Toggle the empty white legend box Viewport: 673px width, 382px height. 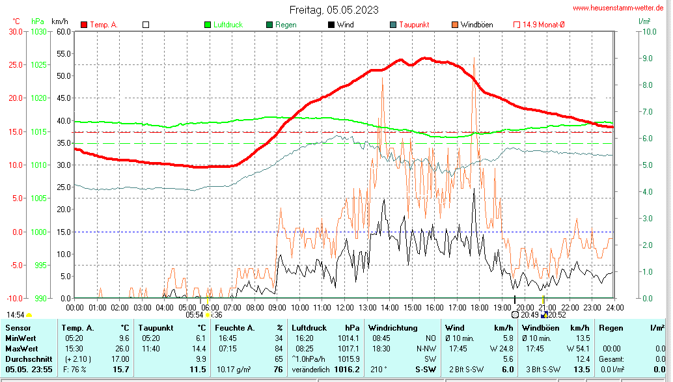[146, 25]
